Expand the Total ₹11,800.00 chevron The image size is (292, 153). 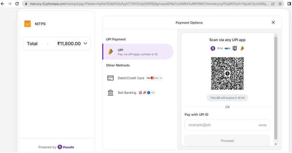tap(85, 43)
